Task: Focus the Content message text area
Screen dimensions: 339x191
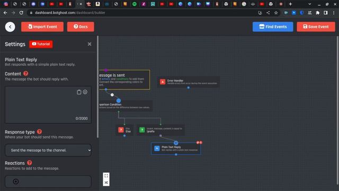Action: 48,105
